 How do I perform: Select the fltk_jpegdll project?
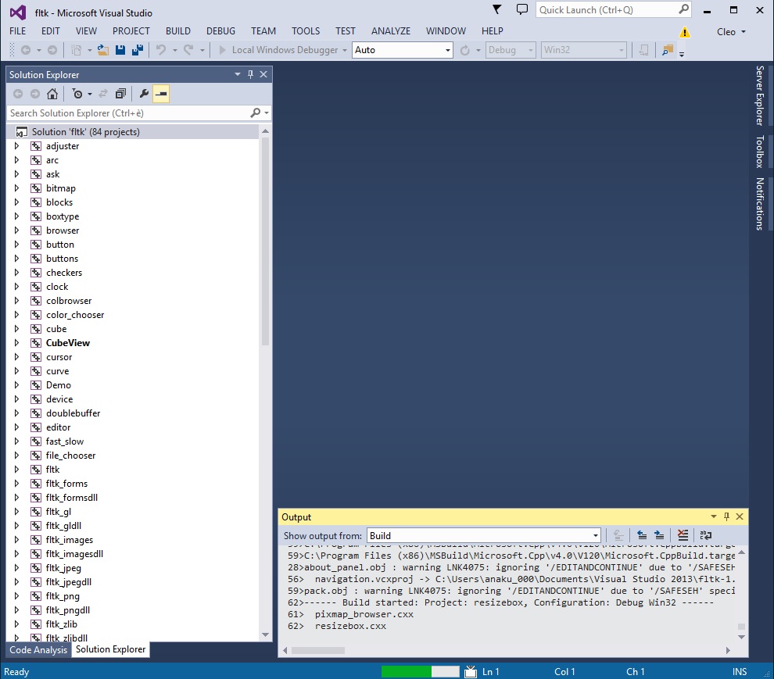point(69,582)
